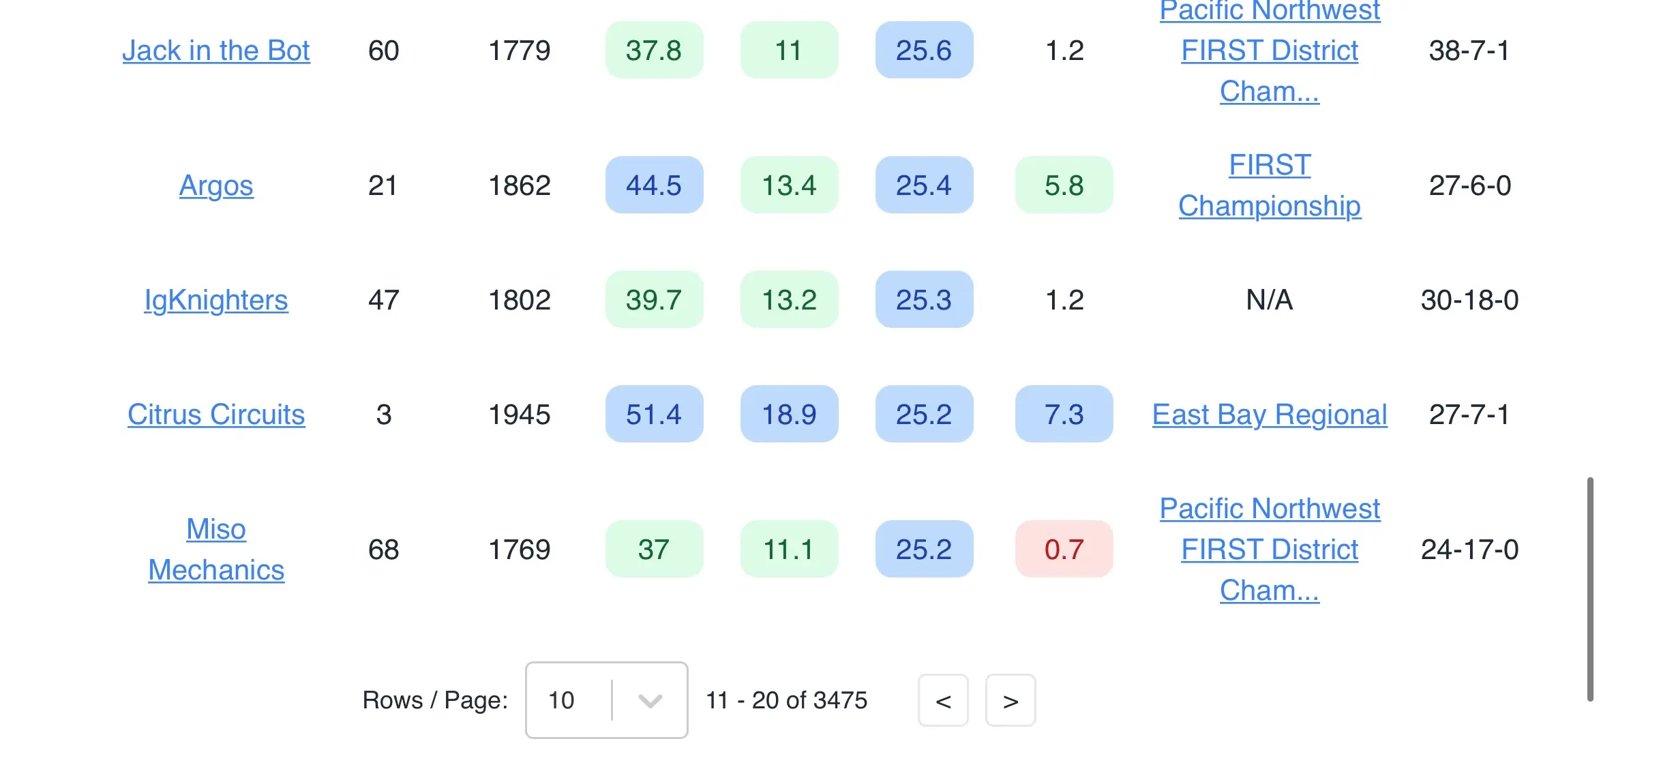Click the red 0.7 badge for Miso Mechanics

point(1064,550)
